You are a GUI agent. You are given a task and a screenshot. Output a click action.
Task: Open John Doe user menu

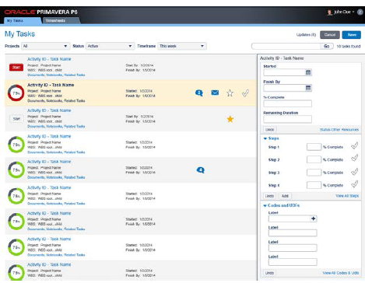tap(344, 12)
